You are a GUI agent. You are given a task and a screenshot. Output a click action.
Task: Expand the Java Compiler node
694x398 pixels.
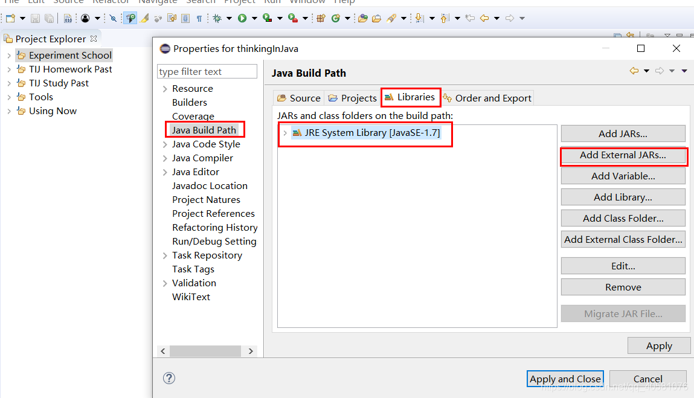[165, 158]
